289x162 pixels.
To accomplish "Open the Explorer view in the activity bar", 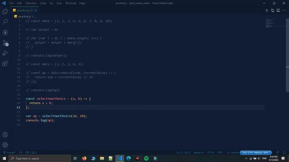I will pyautogui.click(x=5, y=12).
